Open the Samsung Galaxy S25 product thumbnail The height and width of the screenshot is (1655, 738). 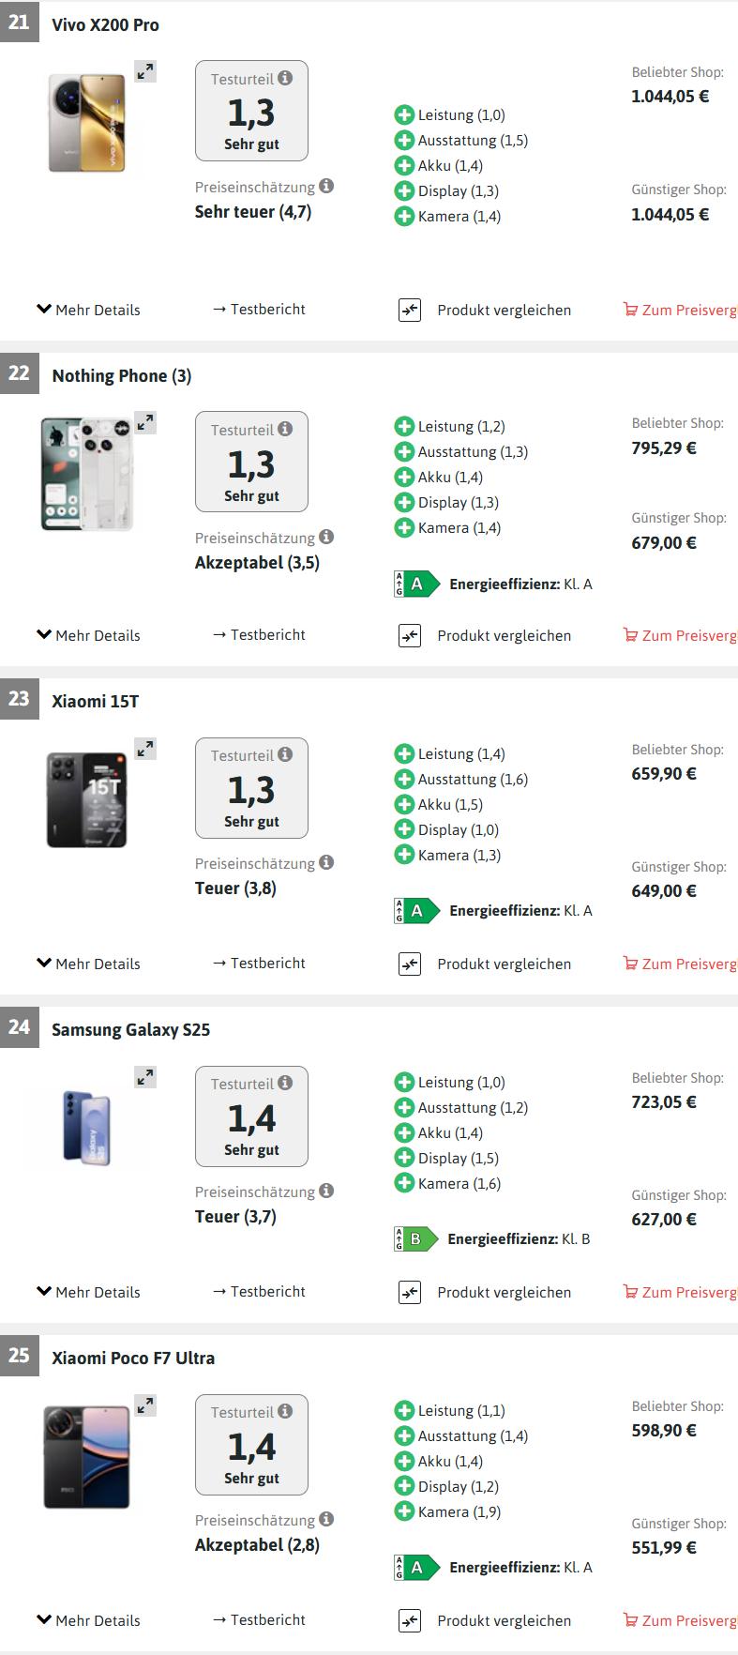pyautogui.click(x=87, y=1128)
